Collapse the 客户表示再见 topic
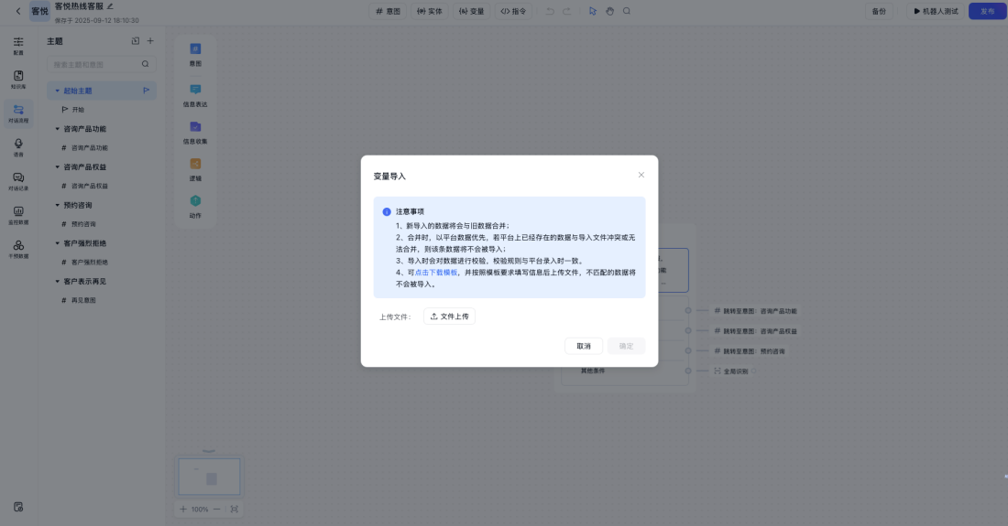Image resolution: width=1008 pixels, height=526 pixels. coord(57,281)
